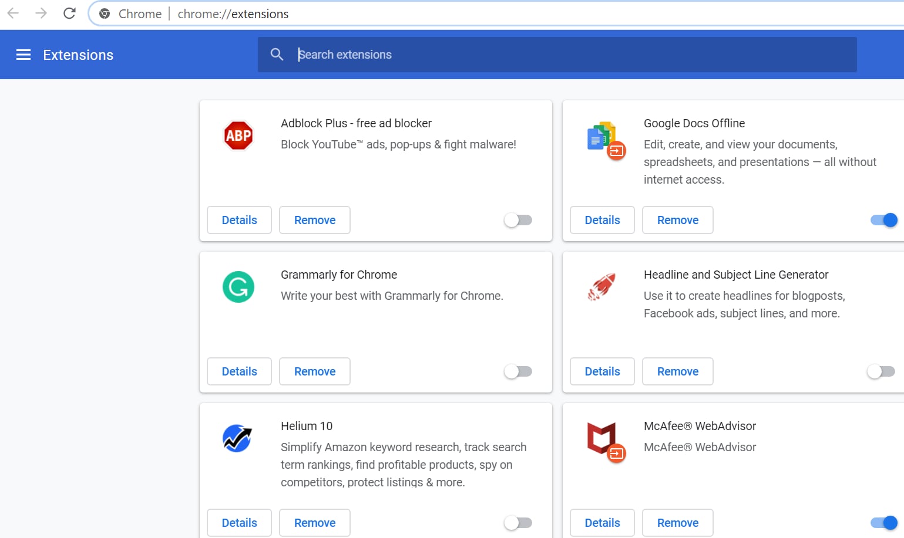The width and height of the screenshot is (904, 538).
Task: Click 'Simplify Amazon keyword research' description
Action: pos(404,465)
